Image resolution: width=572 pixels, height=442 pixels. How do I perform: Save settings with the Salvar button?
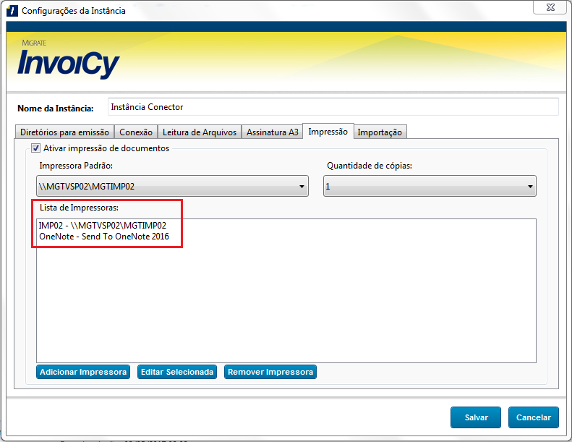pyautogui.click(x=476, y=417)
